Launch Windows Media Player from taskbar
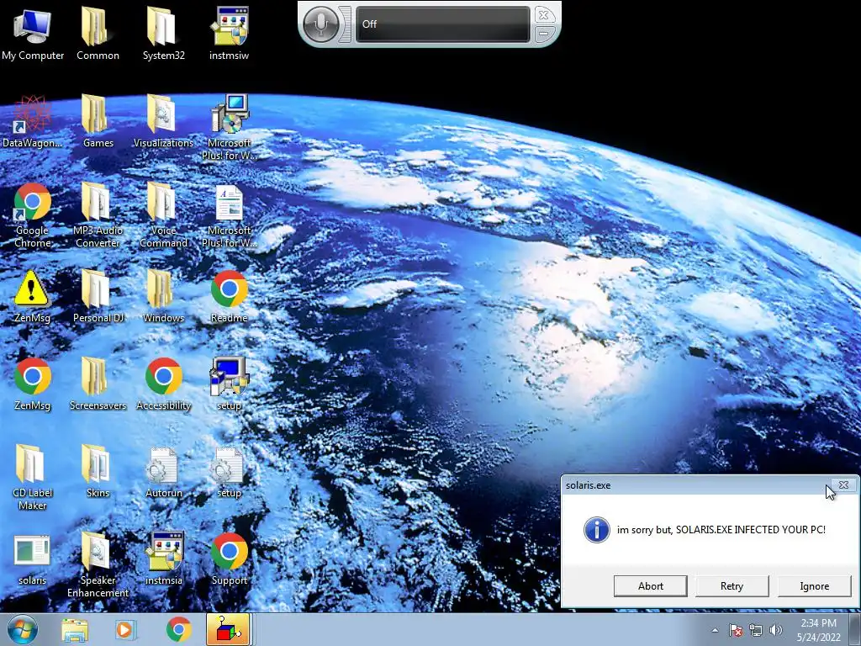Screen dimensions: 861x646 coord(125,630)
